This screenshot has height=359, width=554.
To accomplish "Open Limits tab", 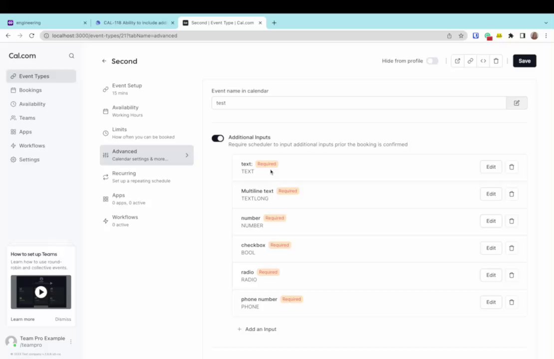I will [x=147, y=133].
